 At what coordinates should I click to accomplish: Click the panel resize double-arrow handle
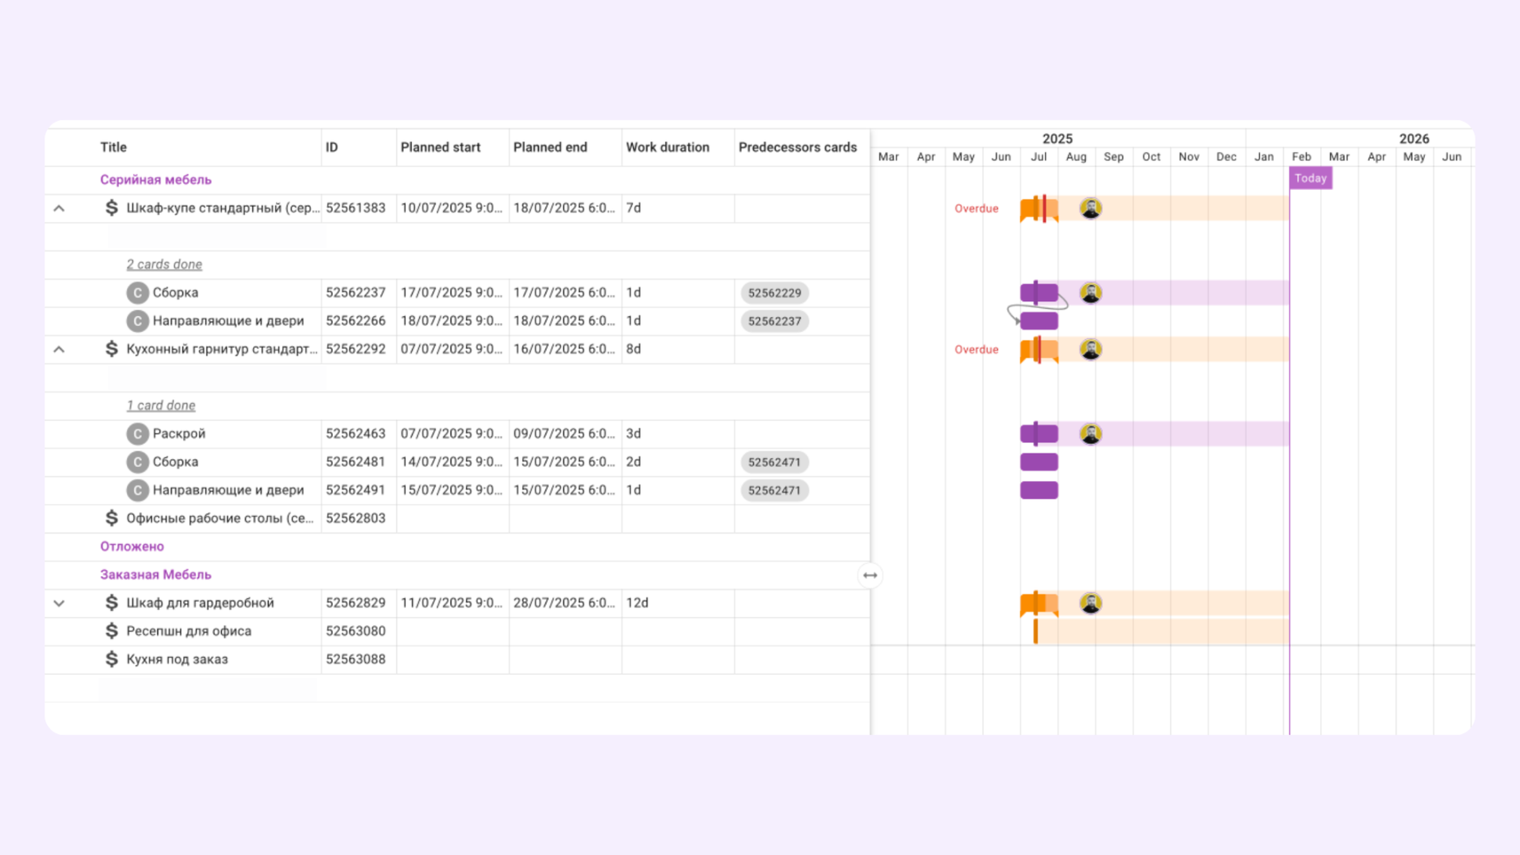870,575
